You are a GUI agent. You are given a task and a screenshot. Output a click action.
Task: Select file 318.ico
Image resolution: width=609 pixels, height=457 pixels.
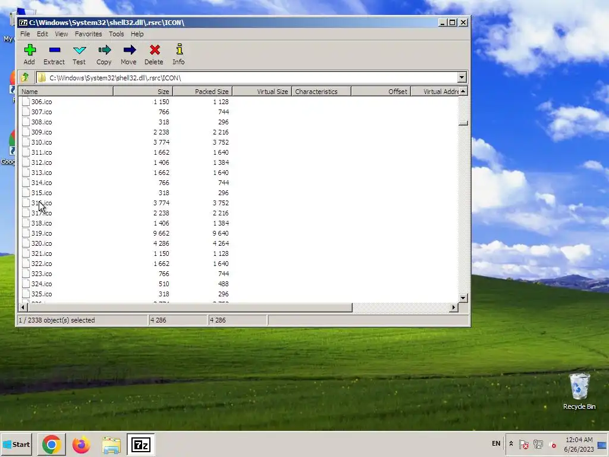42,223
